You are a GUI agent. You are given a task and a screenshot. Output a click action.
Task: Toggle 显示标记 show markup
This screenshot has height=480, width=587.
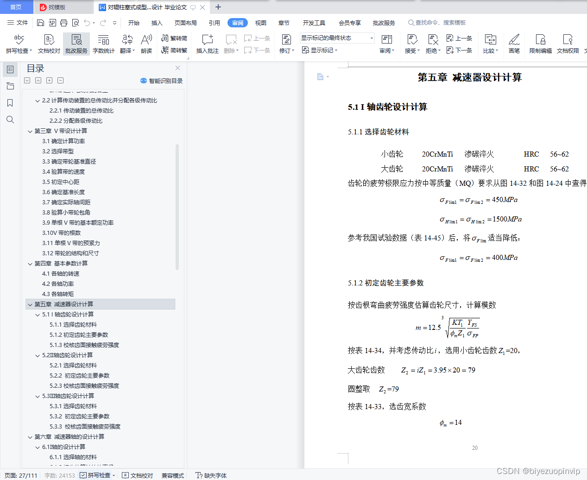click(320, 50)
